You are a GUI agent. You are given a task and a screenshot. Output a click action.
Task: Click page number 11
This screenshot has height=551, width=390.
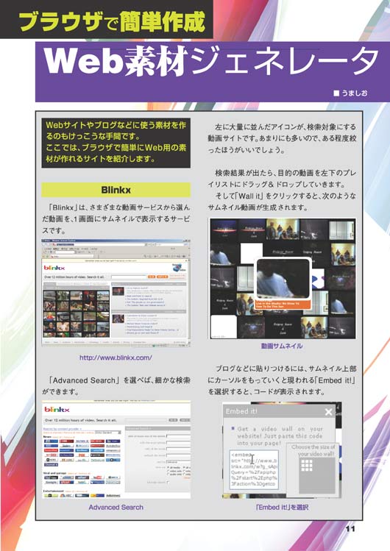coord(350,528)
